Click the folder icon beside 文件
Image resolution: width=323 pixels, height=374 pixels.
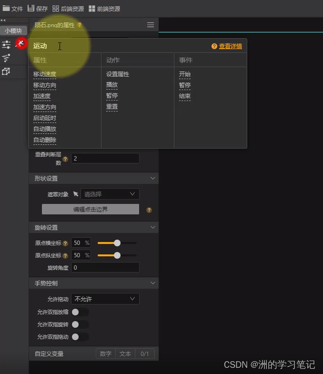(6, 9)
